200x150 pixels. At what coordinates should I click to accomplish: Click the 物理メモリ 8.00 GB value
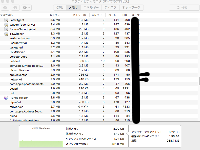click(x=119, y=129)
